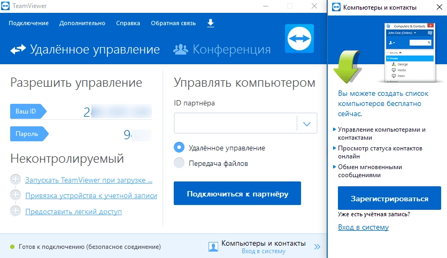This screenshot has width=447, height=258.
Task: Click the Ваш ID value field
Action: [x=117, y=111]
